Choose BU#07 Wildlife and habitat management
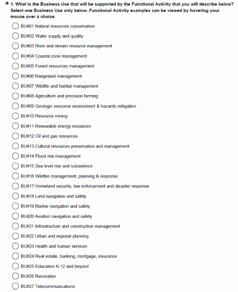This screenshot has height=292, width=238. [x=16, y=86]
